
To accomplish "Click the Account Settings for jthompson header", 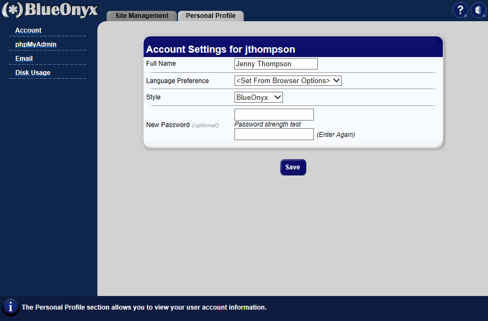I will (220, 49).
